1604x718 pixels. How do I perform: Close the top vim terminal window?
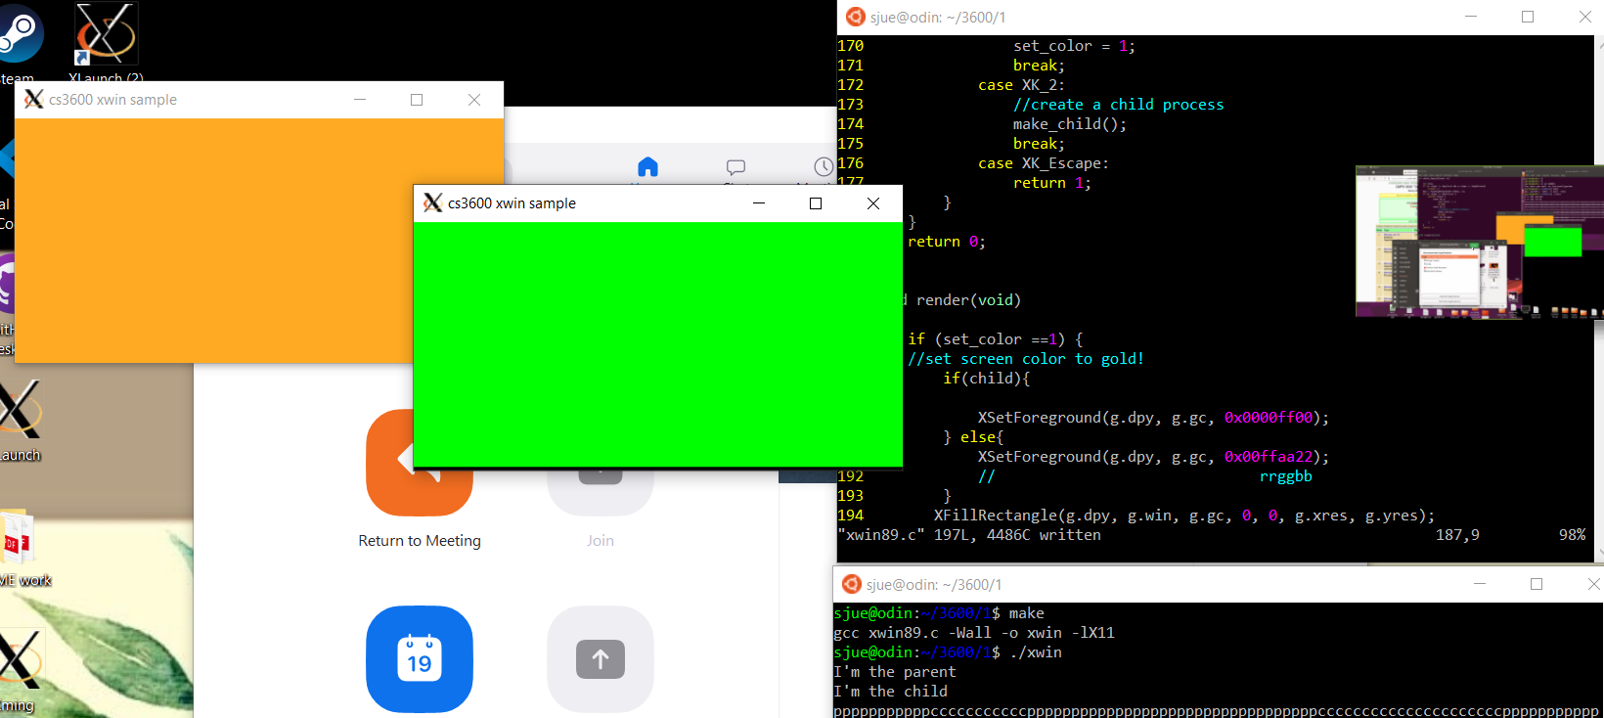pos(1584,17)
